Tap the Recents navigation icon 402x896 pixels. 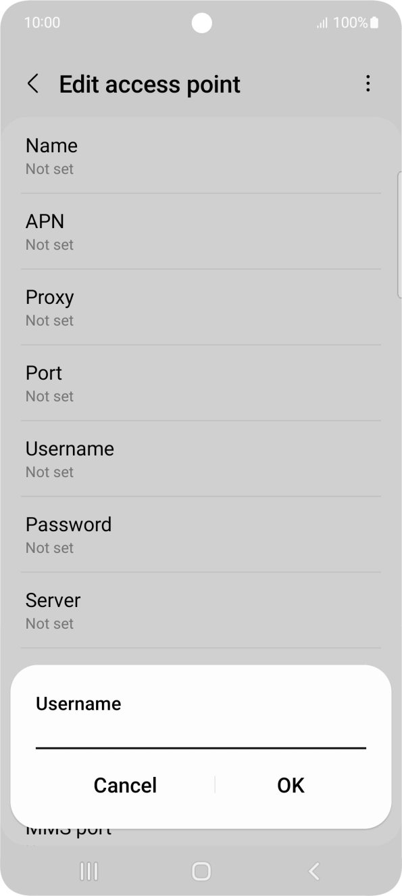89,872
